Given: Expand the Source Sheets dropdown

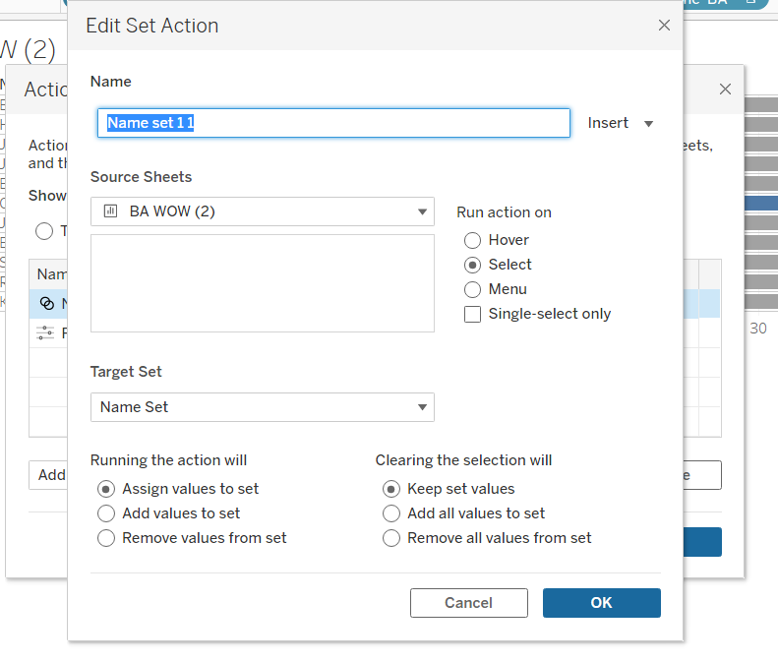Looking at the screenshot, I should click(x=422, y=211).
